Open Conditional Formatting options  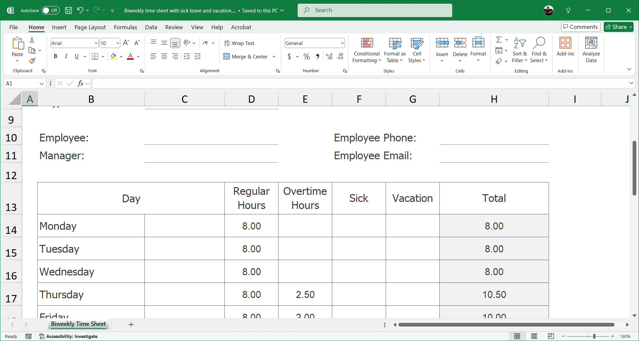pos(366,50)
